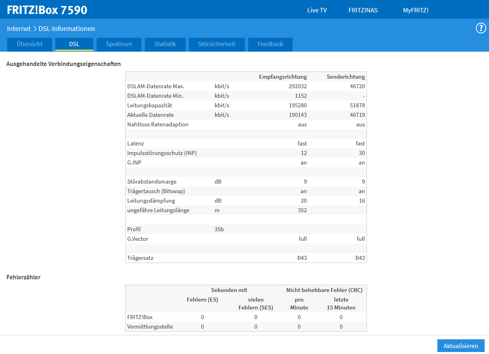The width and height of the screenshot is (489, 354).
Task: Click the Störabstandsmarge label
Action: click(152, 182)
